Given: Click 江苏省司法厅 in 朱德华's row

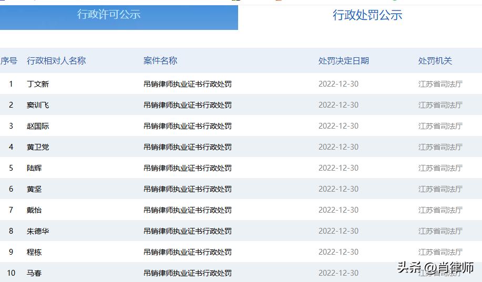Looking at the screenshot, I should [440, 231].
